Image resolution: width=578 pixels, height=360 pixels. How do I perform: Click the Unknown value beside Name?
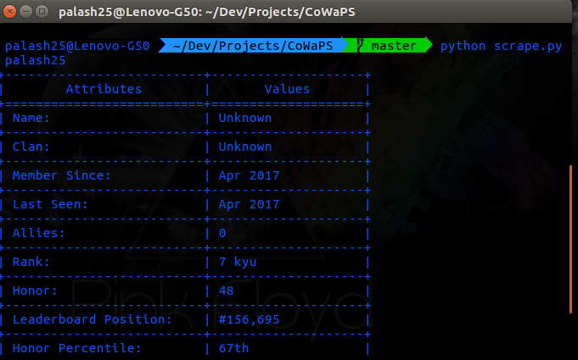coord(245,118)
